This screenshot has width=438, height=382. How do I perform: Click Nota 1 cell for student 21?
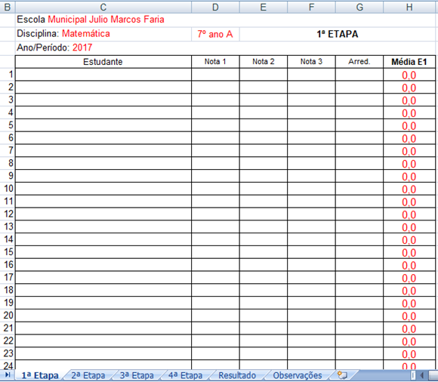point(215,328)
